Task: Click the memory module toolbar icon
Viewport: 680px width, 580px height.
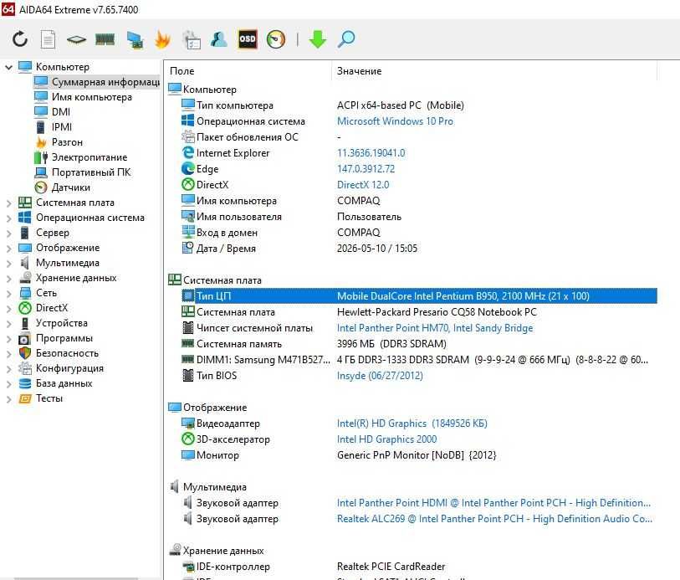Action: [105, 39]
